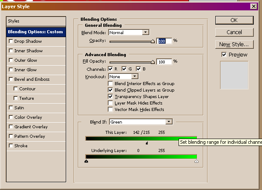Viewport: 262px width, 190px height.
Task: Click the Opacity slider thumb
Action: pos(153,42)
